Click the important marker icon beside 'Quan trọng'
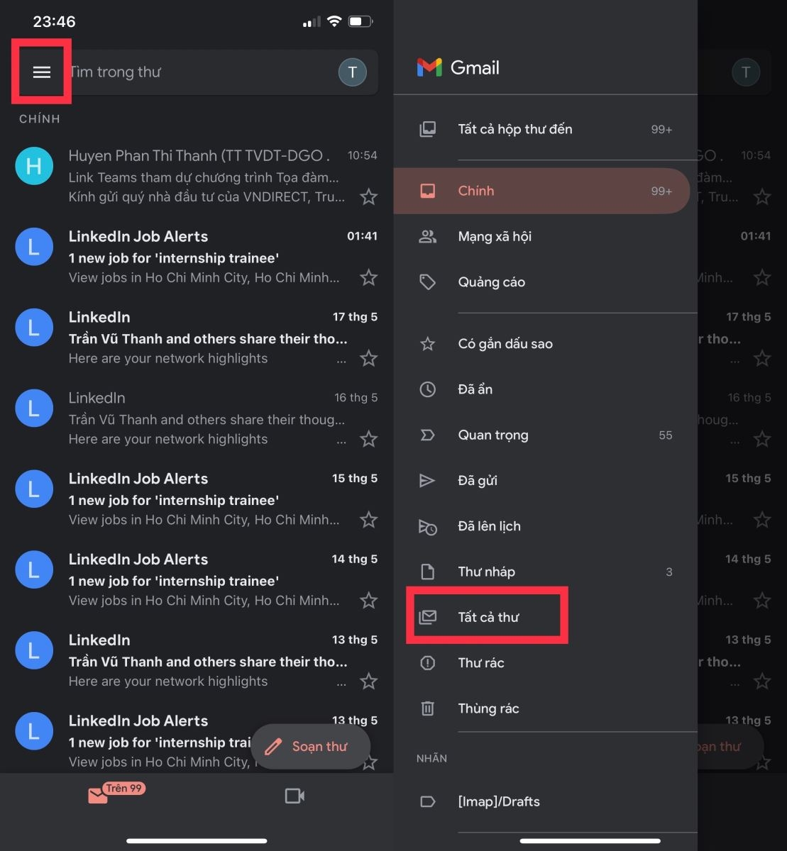Image resolution: width=787 pixels, height=851 pixels. (427, 435)
